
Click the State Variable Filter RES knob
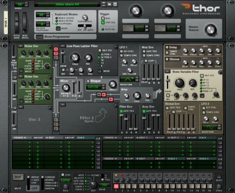pyautogui.click(x=193, y=83)
